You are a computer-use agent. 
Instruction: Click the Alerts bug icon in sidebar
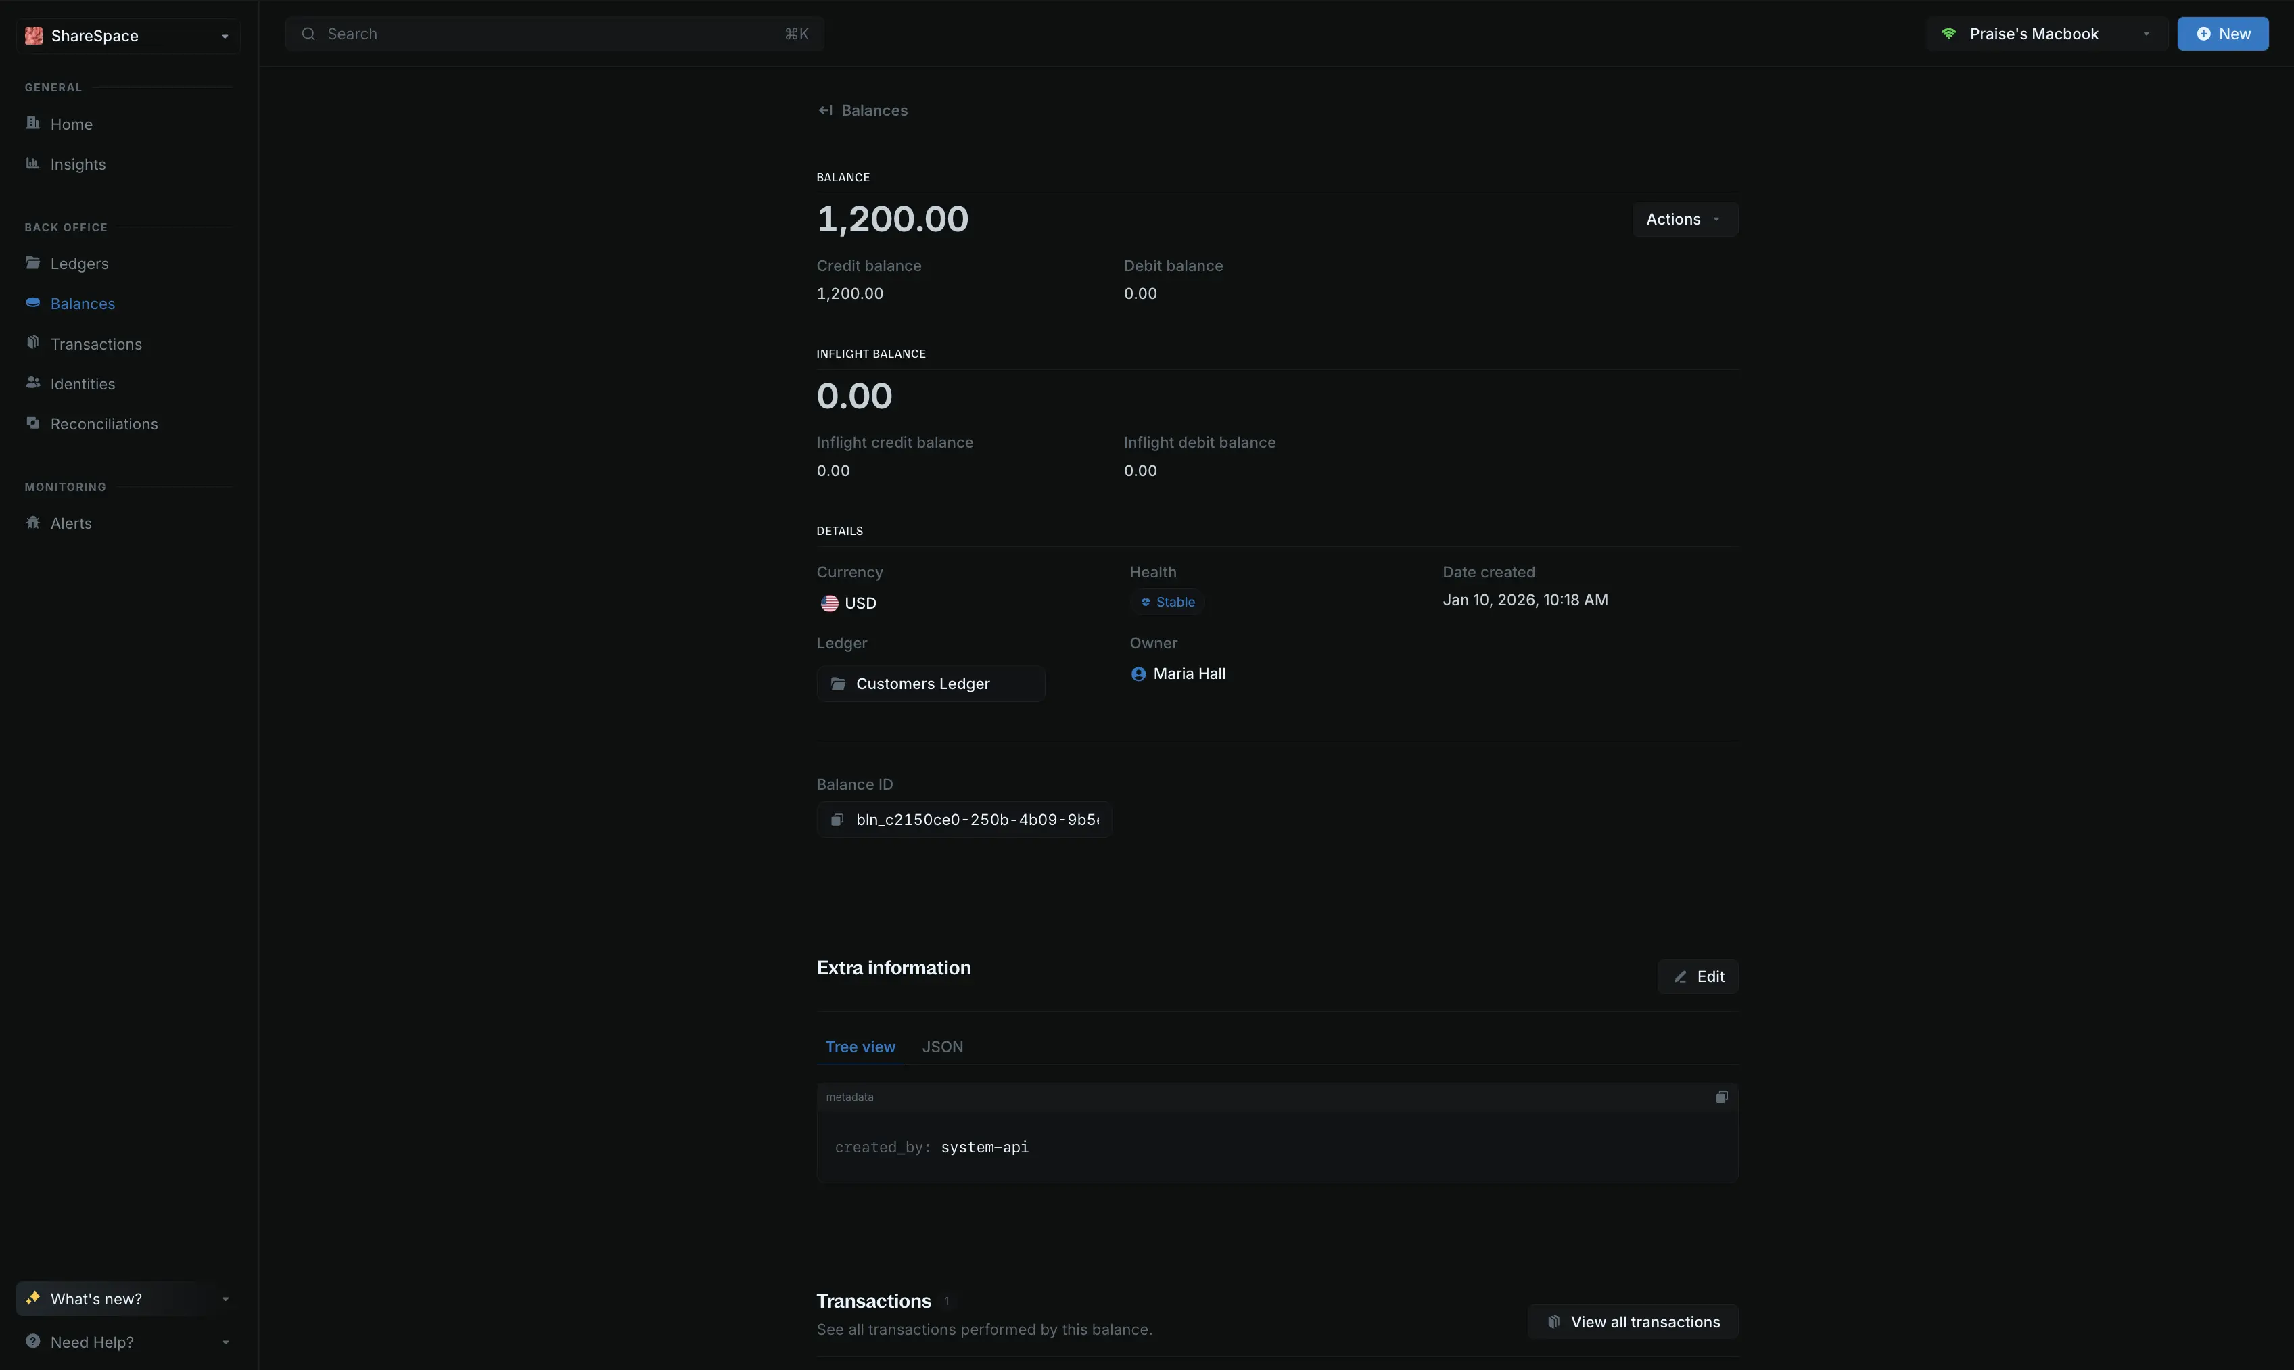point(33,523)
